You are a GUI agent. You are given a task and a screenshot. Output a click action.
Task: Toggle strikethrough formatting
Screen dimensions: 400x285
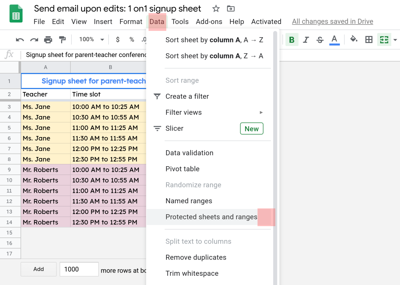(x=320, y=40)
